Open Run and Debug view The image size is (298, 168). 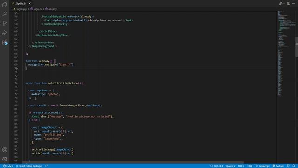tap(5, 33)
